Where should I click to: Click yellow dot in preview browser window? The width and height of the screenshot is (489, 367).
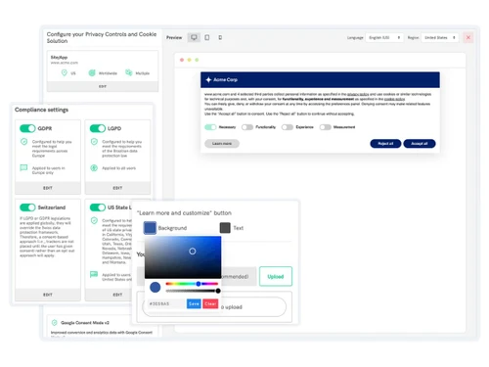189,60
